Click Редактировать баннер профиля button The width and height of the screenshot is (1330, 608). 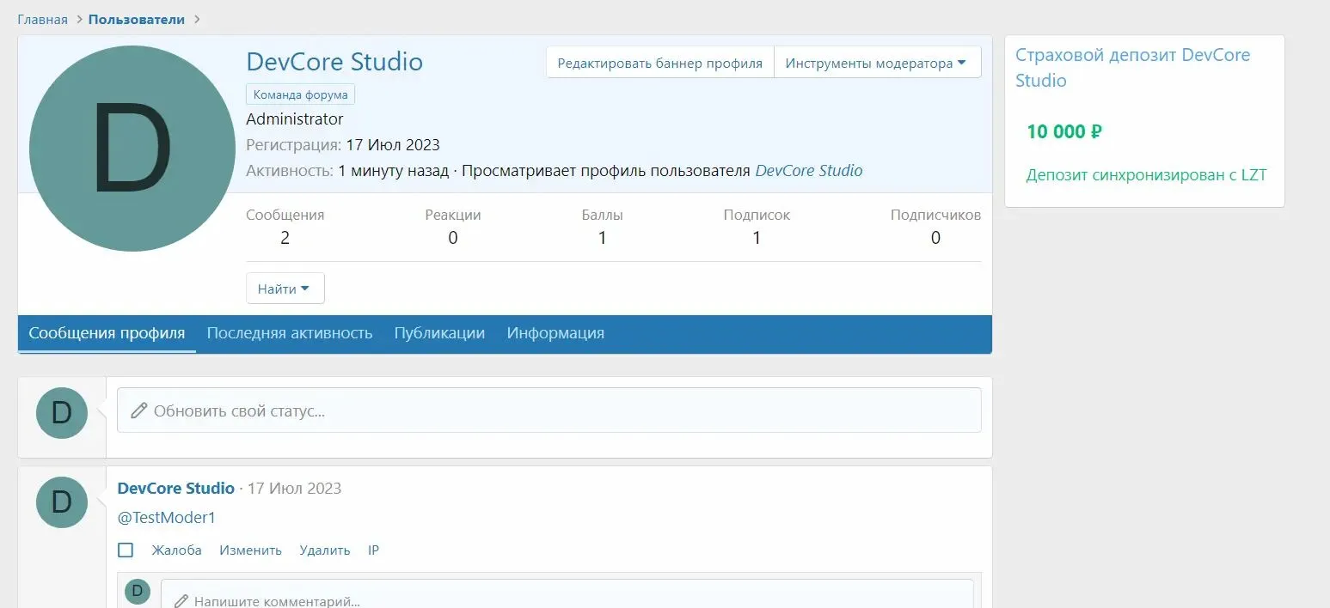click(659, 63)
